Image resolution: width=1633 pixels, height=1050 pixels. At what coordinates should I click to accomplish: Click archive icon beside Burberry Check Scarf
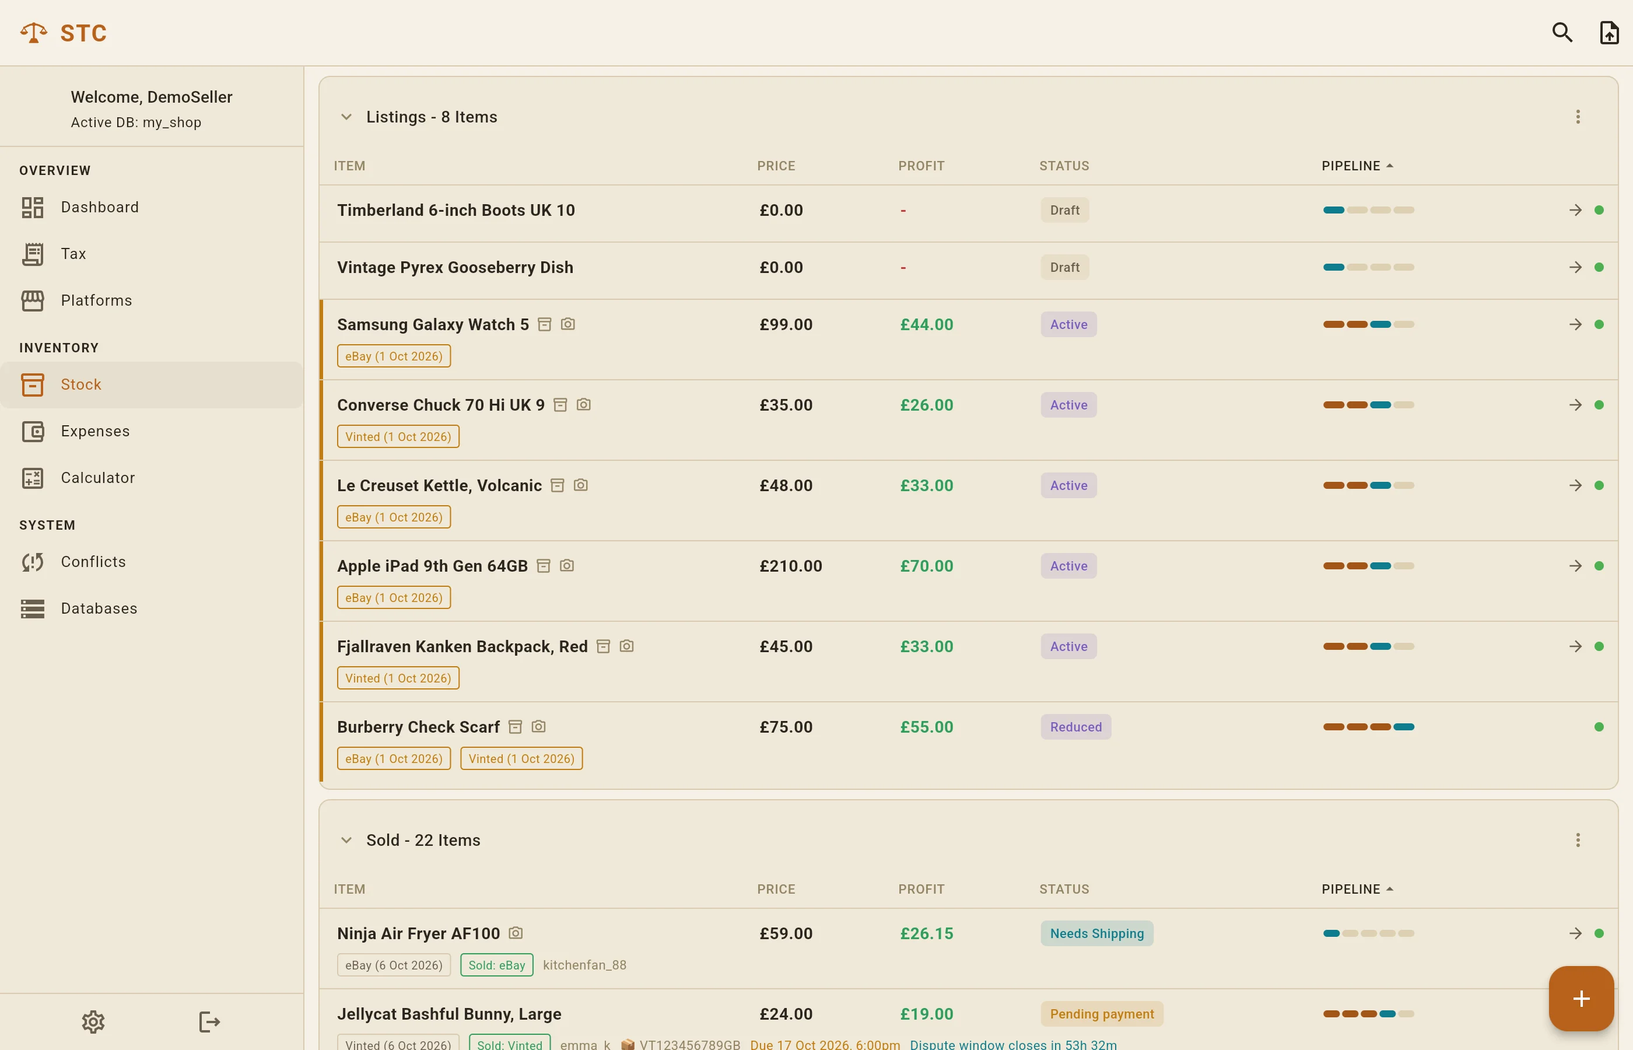tap(515, 727)
